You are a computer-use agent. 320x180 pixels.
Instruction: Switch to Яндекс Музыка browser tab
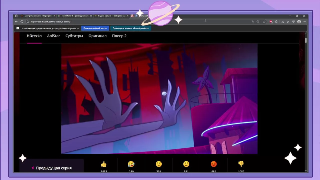[x=111, y=16]
